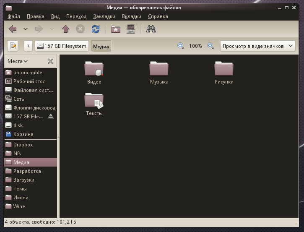The height and width of the screenshot is (232, 304).
Task: Reset zoom via 100% label
Action: coord(195,46)
